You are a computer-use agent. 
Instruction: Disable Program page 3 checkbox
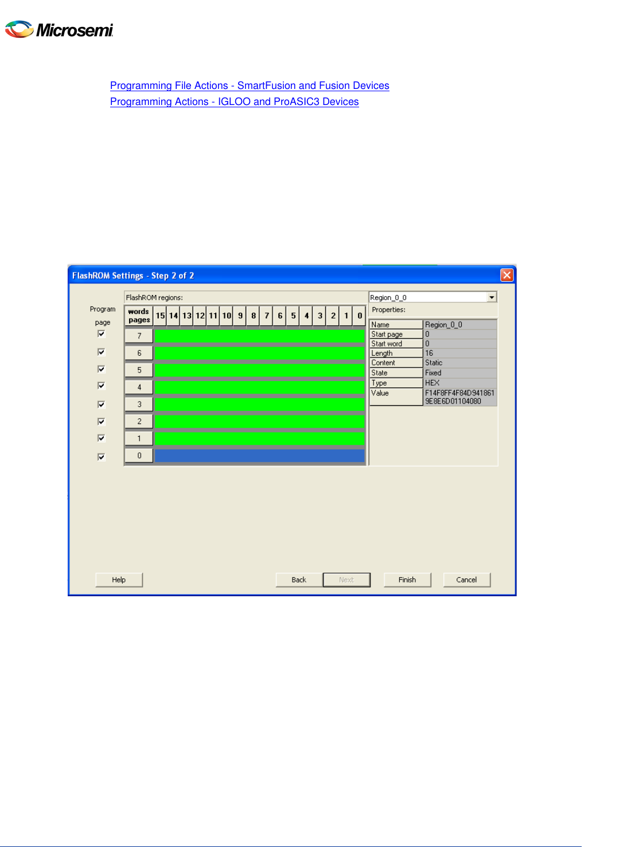click(101, 404)
